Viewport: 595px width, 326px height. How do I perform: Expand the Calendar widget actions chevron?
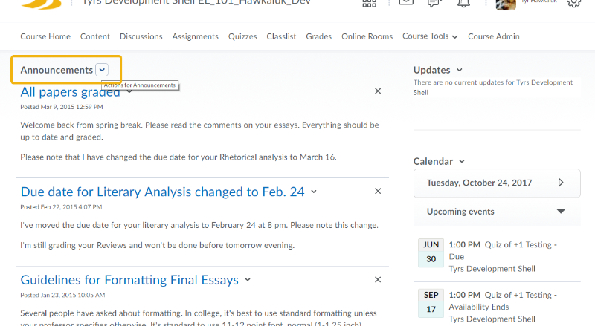[x=462, y=161]
